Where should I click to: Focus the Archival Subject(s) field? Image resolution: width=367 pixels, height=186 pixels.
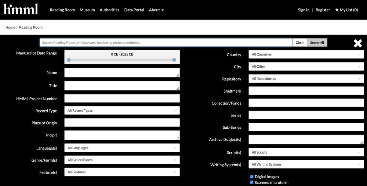point(306,140)
